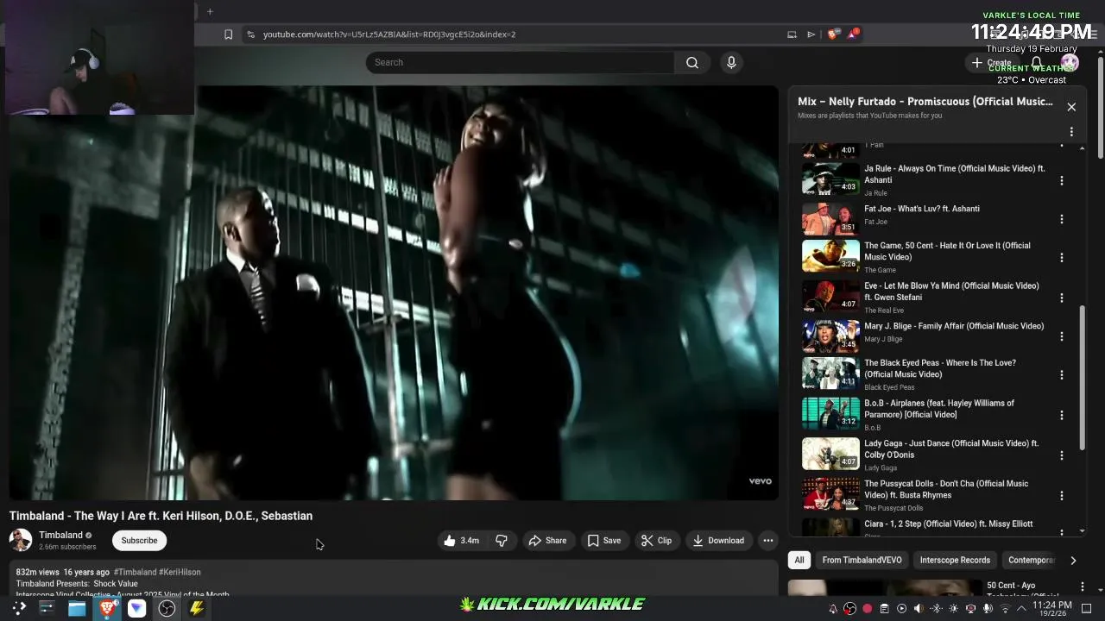Click the video title text

tap(161, 516)
